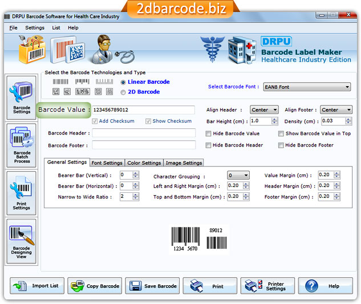Click the Import List button
The image size is (361, 304).
coord(37,286)
